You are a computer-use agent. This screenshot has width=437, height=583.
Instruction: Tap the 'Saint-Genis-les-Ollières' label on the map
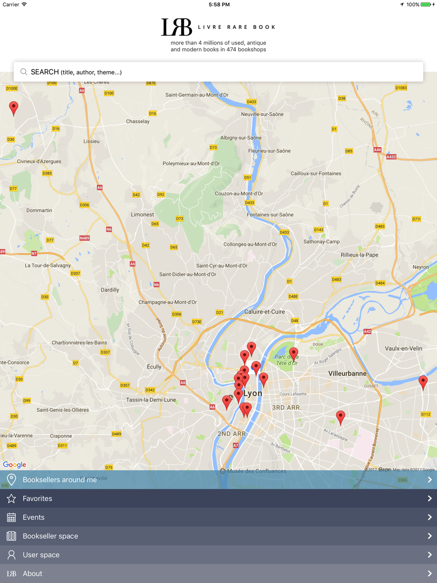click(x=62, y=410)
